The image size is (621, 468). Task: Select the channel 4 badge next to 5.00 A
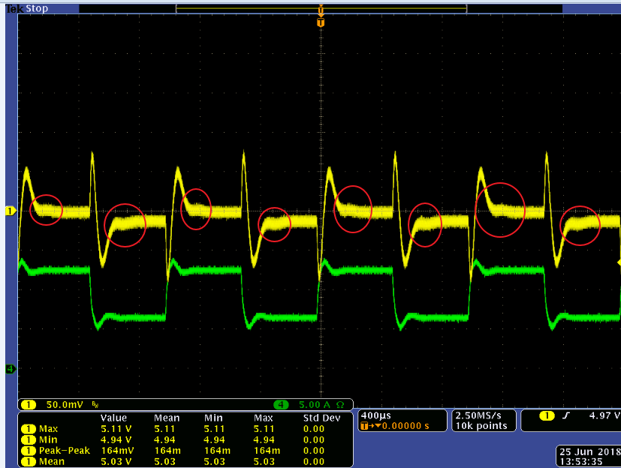pyautogui.click(x=281, y=405)
